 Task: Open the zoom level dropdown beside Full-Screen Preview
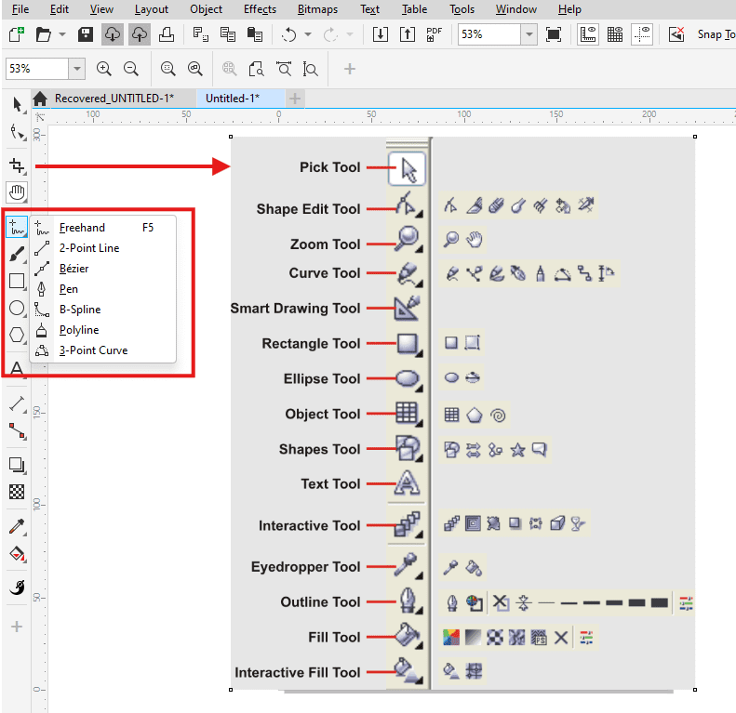click(529, 34)
